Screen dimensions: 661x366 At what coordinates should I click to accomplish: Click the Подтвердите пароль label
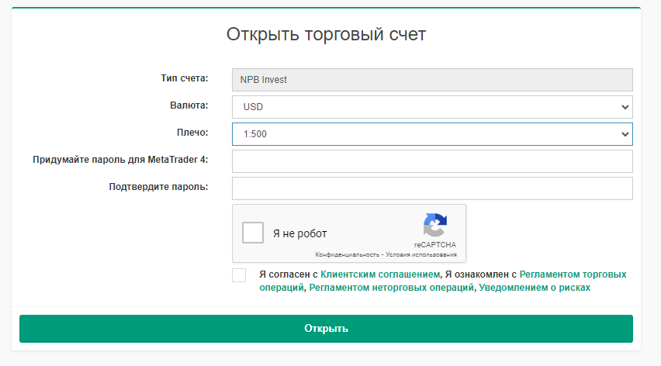[158, 187]
